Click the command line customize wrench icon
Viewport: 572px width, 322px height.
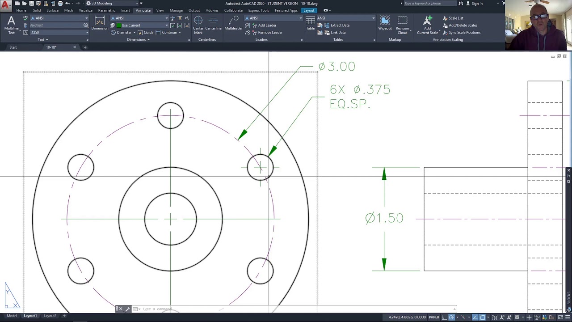(x=127, y=309)
